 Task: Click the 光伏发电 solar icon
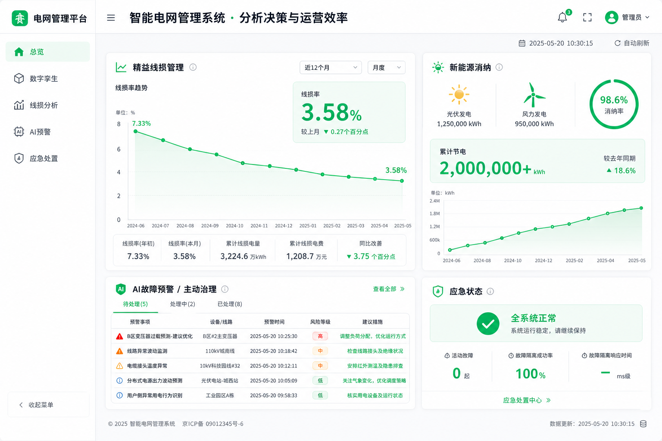(459, 94)
